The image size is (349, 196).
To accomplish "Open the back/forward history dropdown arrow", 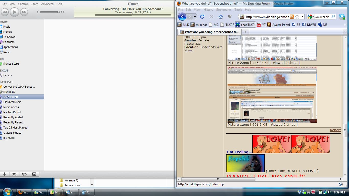I will pyautogui.click(x=195, y=17).
